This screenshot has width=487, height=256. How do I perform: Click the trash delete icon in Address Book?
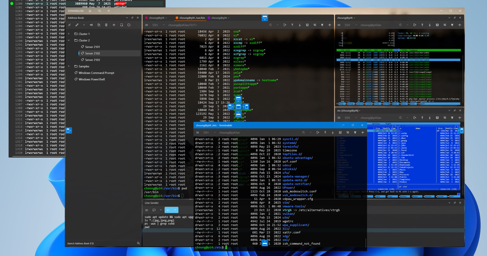106,25
